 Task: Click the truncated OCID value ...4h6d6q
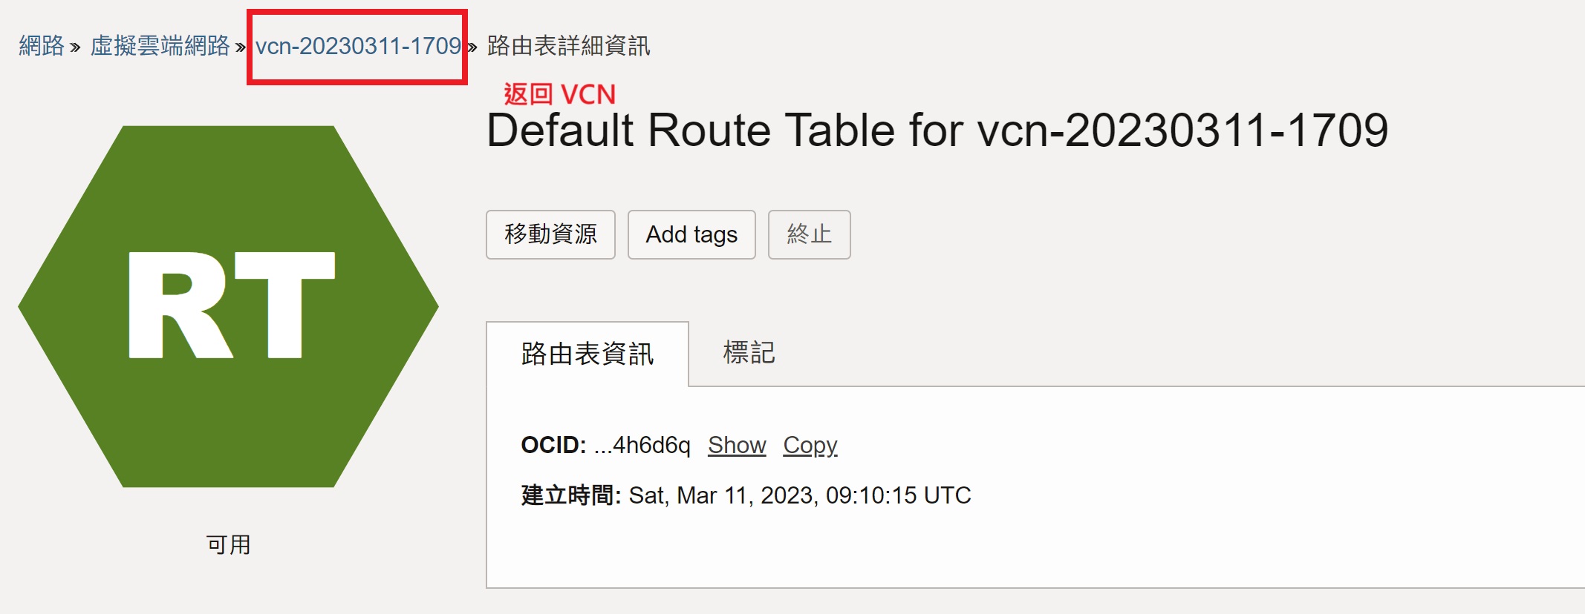(642, 445)
